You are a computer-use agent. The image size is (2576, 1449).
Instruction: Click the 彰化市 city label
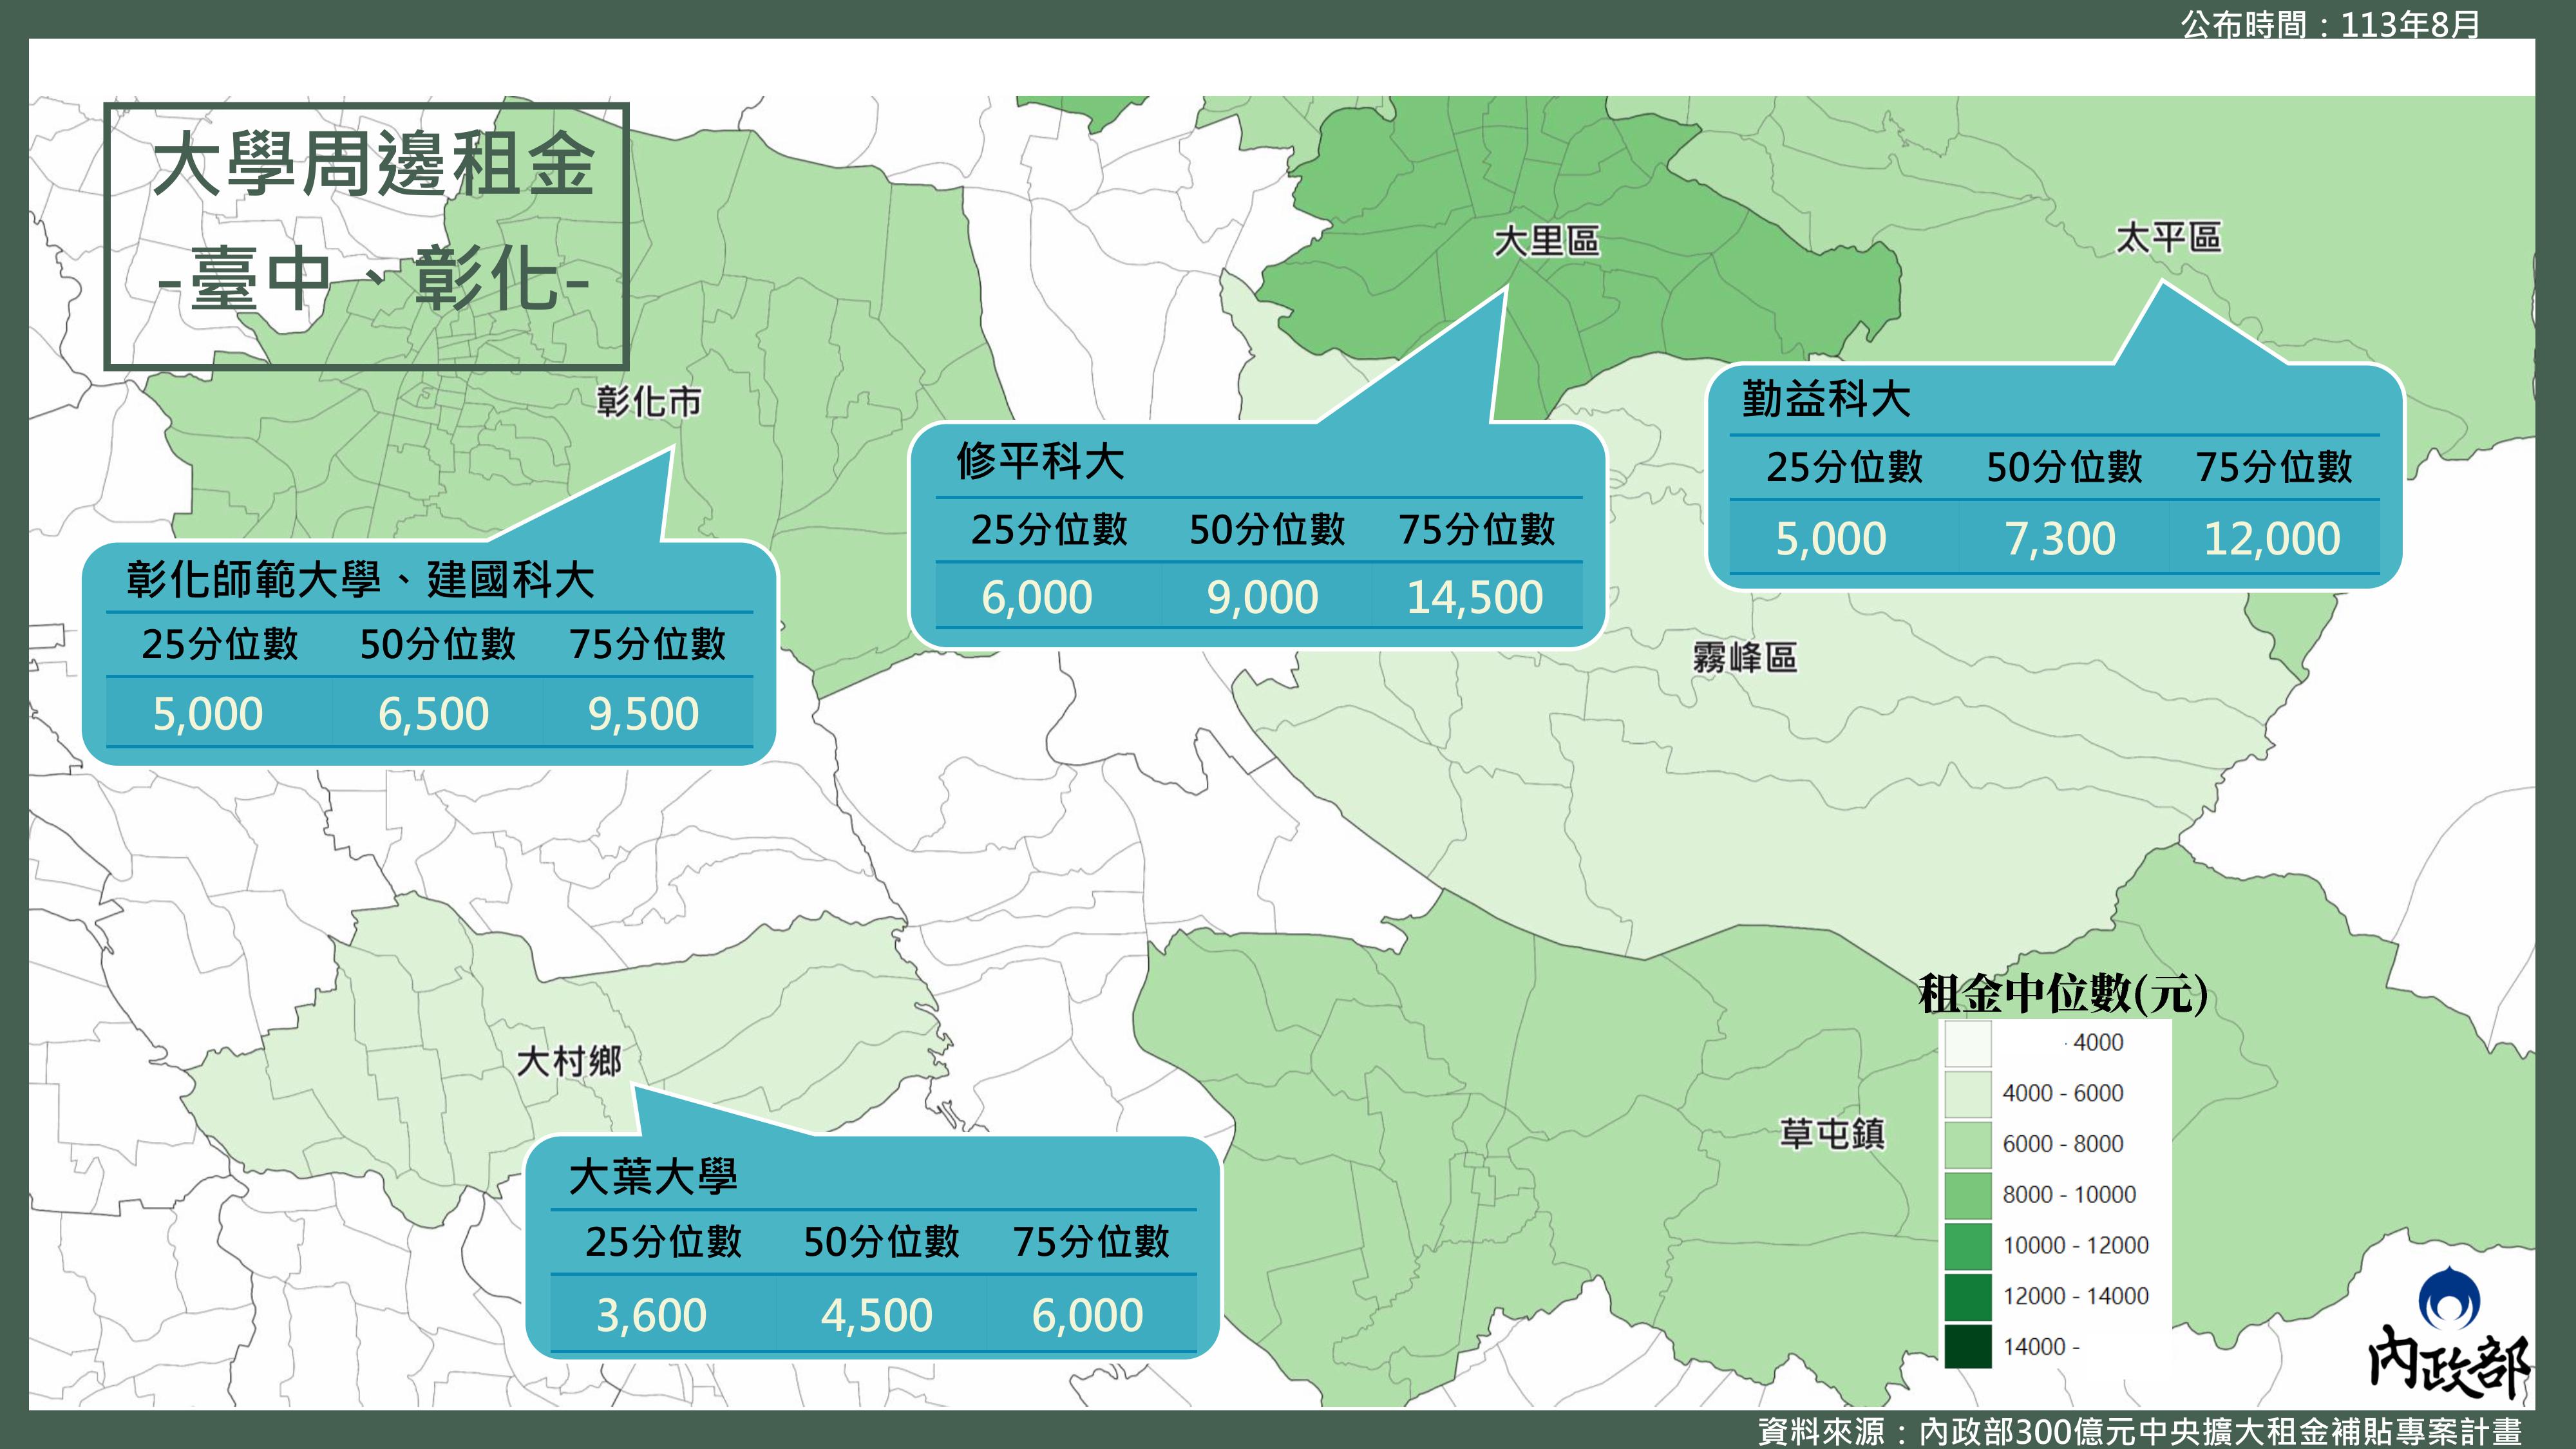click(x=649, y=401)
